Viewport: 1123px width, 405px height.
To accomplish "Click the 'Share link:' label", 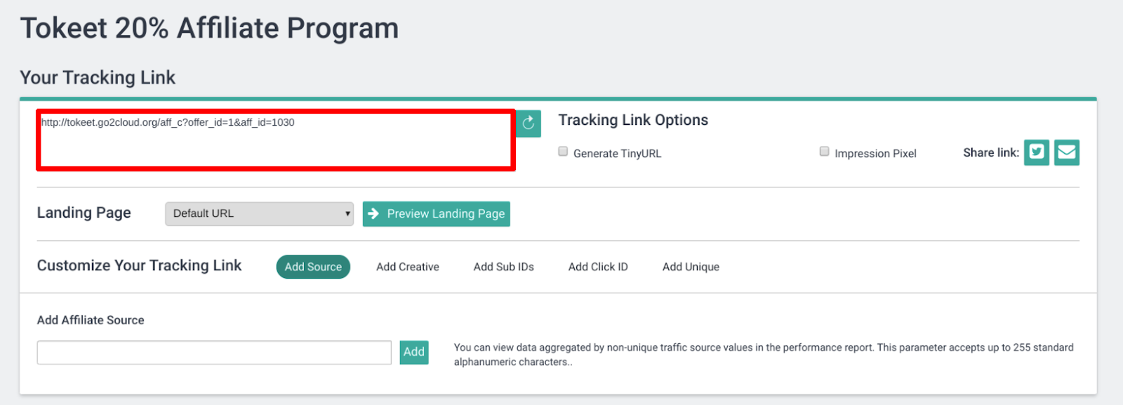I will [991, 152].
